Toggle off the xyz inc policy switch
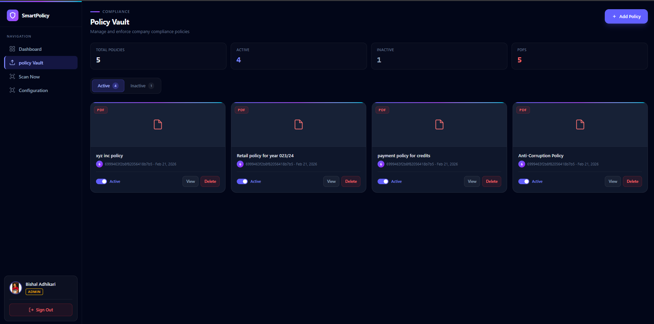Image resolution: width=654 pixels, height=324 pixels. pos(101,181)
